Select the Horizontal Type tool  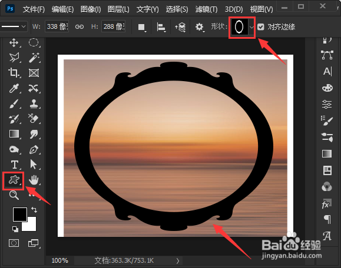coord(14,165)
